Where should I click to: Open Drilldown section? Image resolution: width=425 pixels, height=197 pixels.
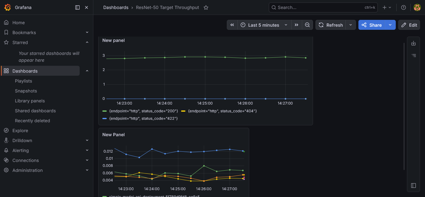click(22, 141)
